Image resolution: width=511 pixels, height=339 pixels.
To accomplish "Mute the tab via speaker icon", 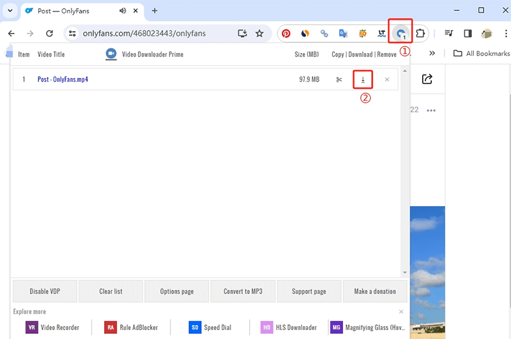I will coord(121,11).
